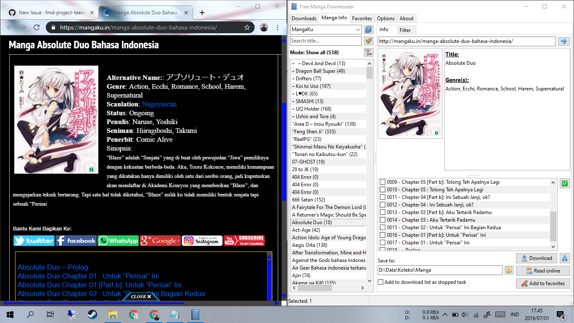Select 07-GHOST (19) in manga list
The image size is (574, 323).
329,162
